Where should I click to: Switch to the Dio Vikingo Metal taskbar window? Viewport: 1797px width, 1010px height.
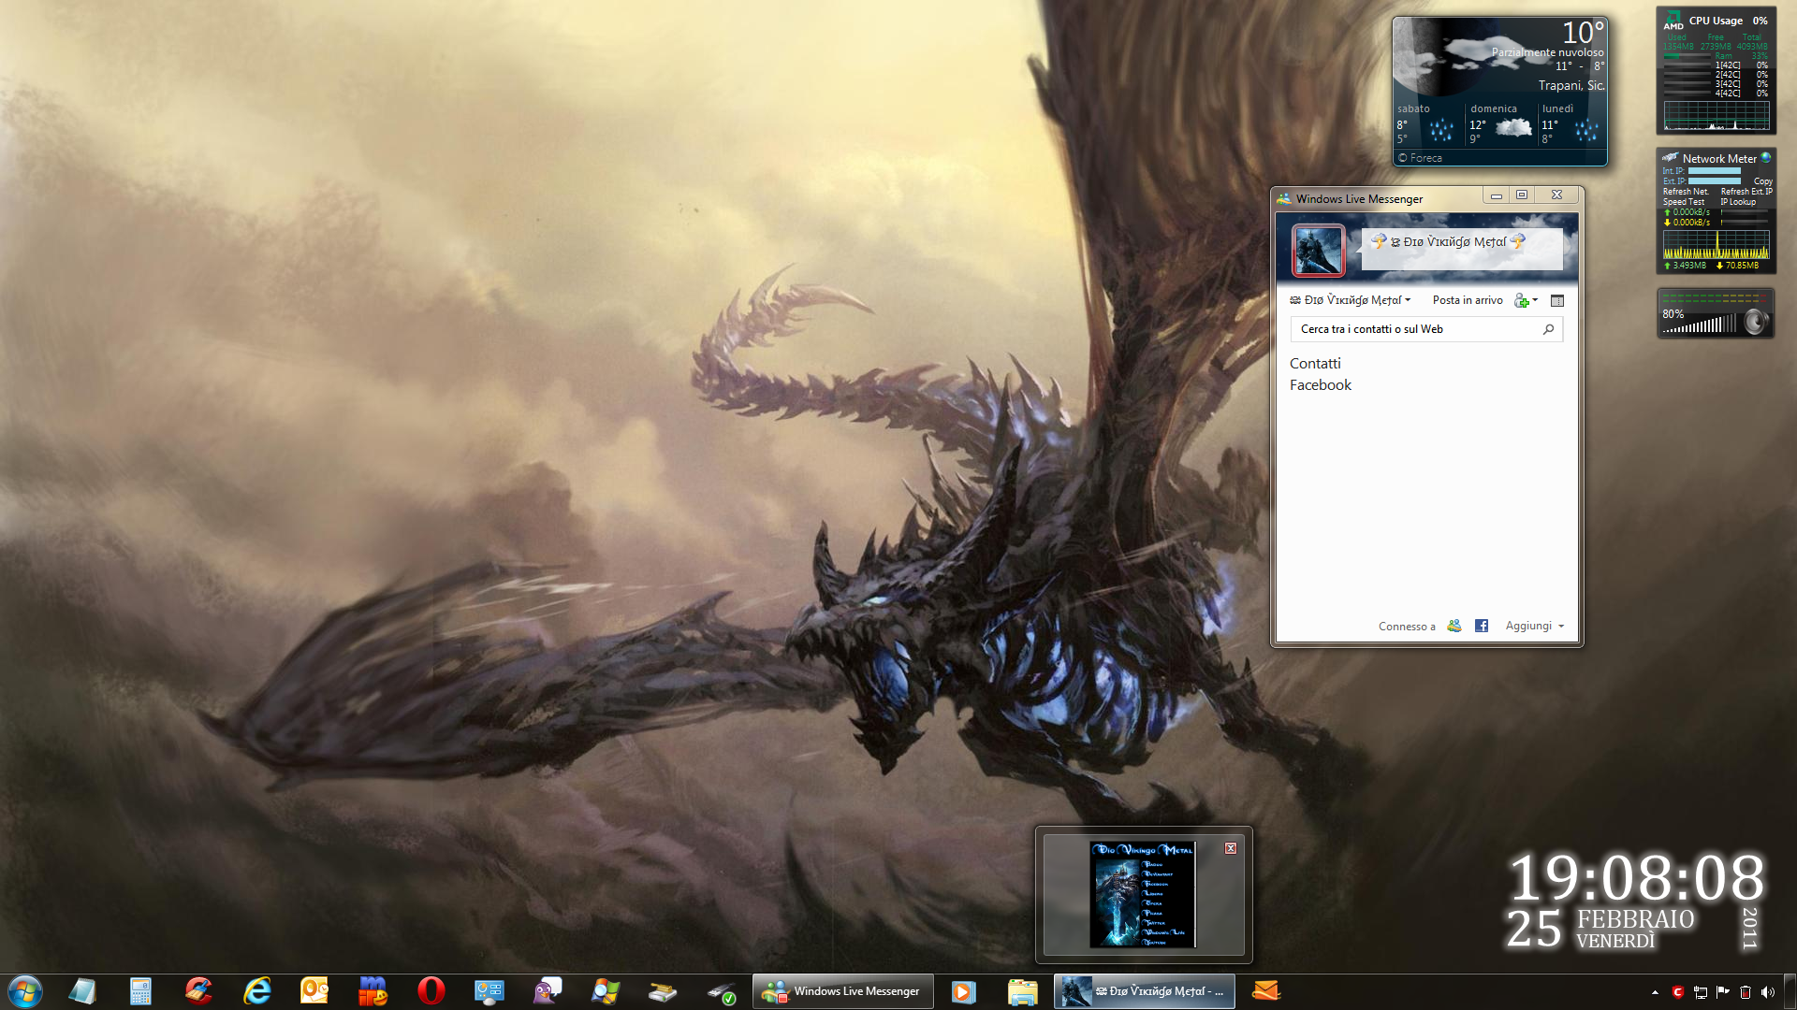point(1145,991)
